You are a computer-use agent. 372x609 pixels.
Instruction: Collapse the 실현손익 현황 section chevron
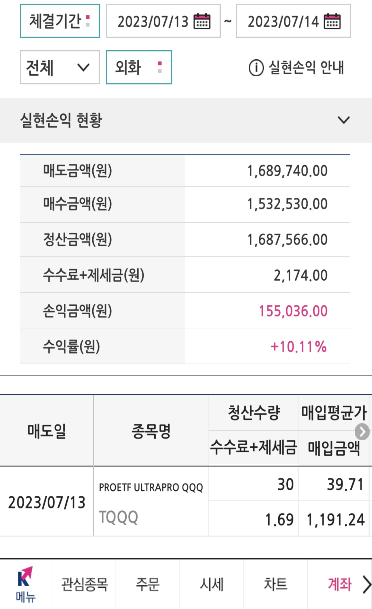[344, 120]
